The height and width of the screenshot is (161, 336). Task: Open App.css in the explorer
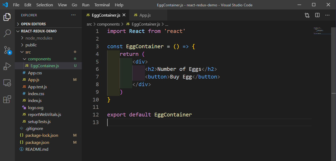pyautogui.click(x=48, y=73)
